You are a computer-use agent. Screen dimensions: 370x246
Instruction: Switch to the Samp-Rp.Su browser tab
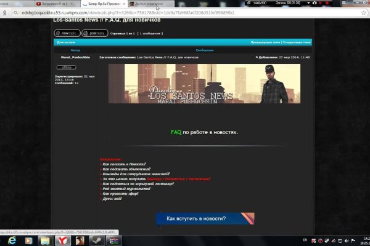click(99, 4)
